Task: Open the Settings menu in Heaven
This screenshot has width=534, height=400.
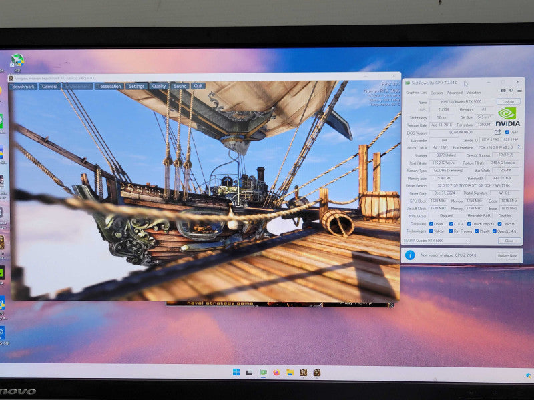Action: pyautogui.click(x=137, y=87)
